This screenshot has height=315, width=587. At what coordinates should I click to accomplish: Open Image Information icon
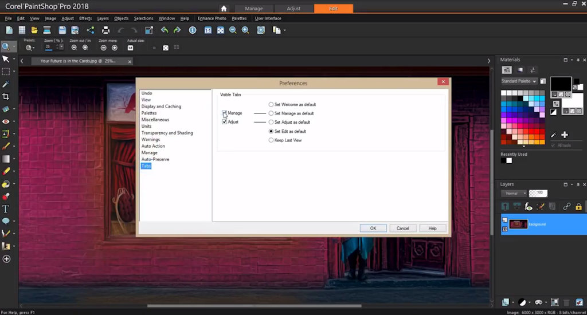tap(193, 30)
